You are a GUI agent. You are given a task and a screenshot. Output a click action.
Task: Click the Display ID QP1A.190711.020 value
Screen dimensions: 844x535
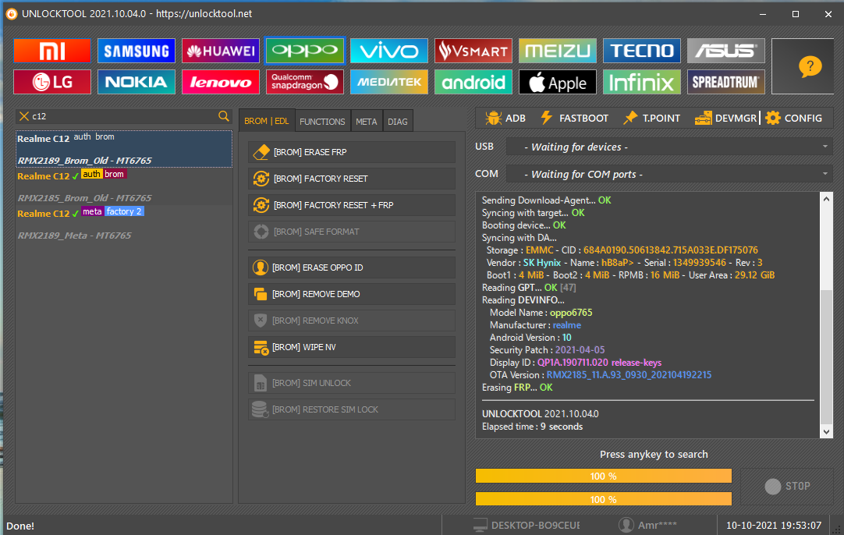pos(599,363)
